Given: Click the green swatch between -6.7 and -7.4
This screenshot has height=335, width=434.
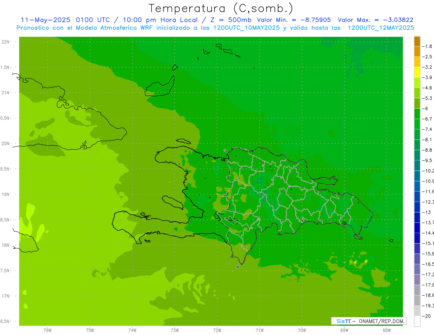Looking at the screenshot, I should coord(417,124).
